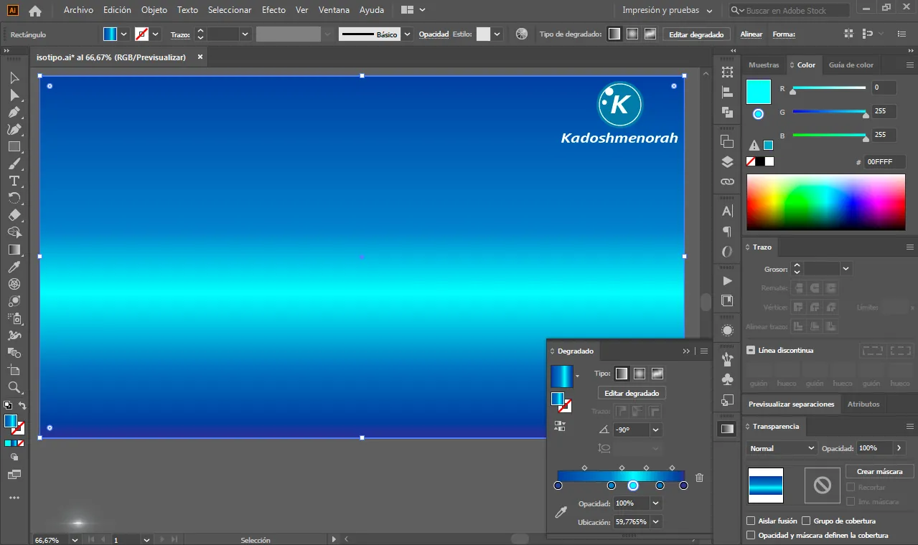Screen dimensions: 918x545
Task: Select the Type tool
Action: (x=14, y=181)
